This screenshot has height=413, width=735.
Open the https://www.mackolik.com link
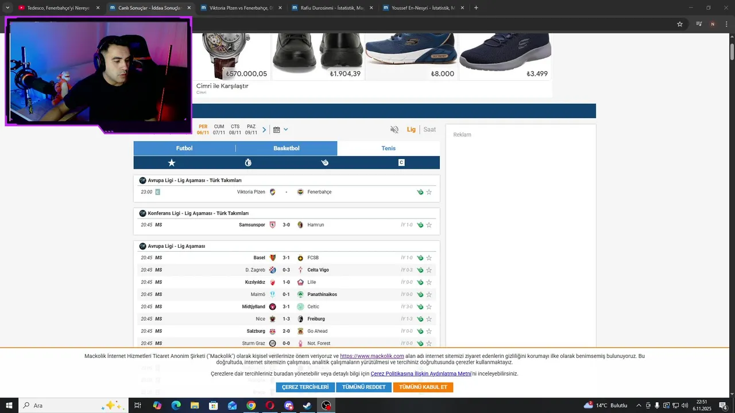[372, 356]
